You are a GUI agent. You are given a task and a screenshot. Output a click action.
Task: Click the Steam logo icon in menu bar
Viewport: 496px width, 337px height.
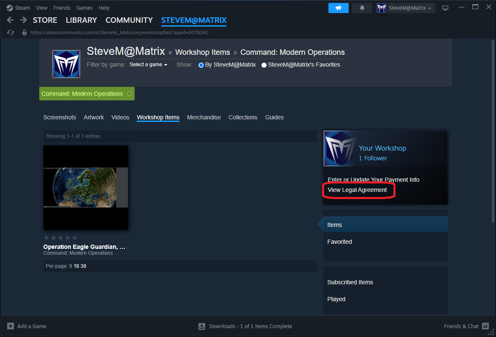(x=9, y=8)
